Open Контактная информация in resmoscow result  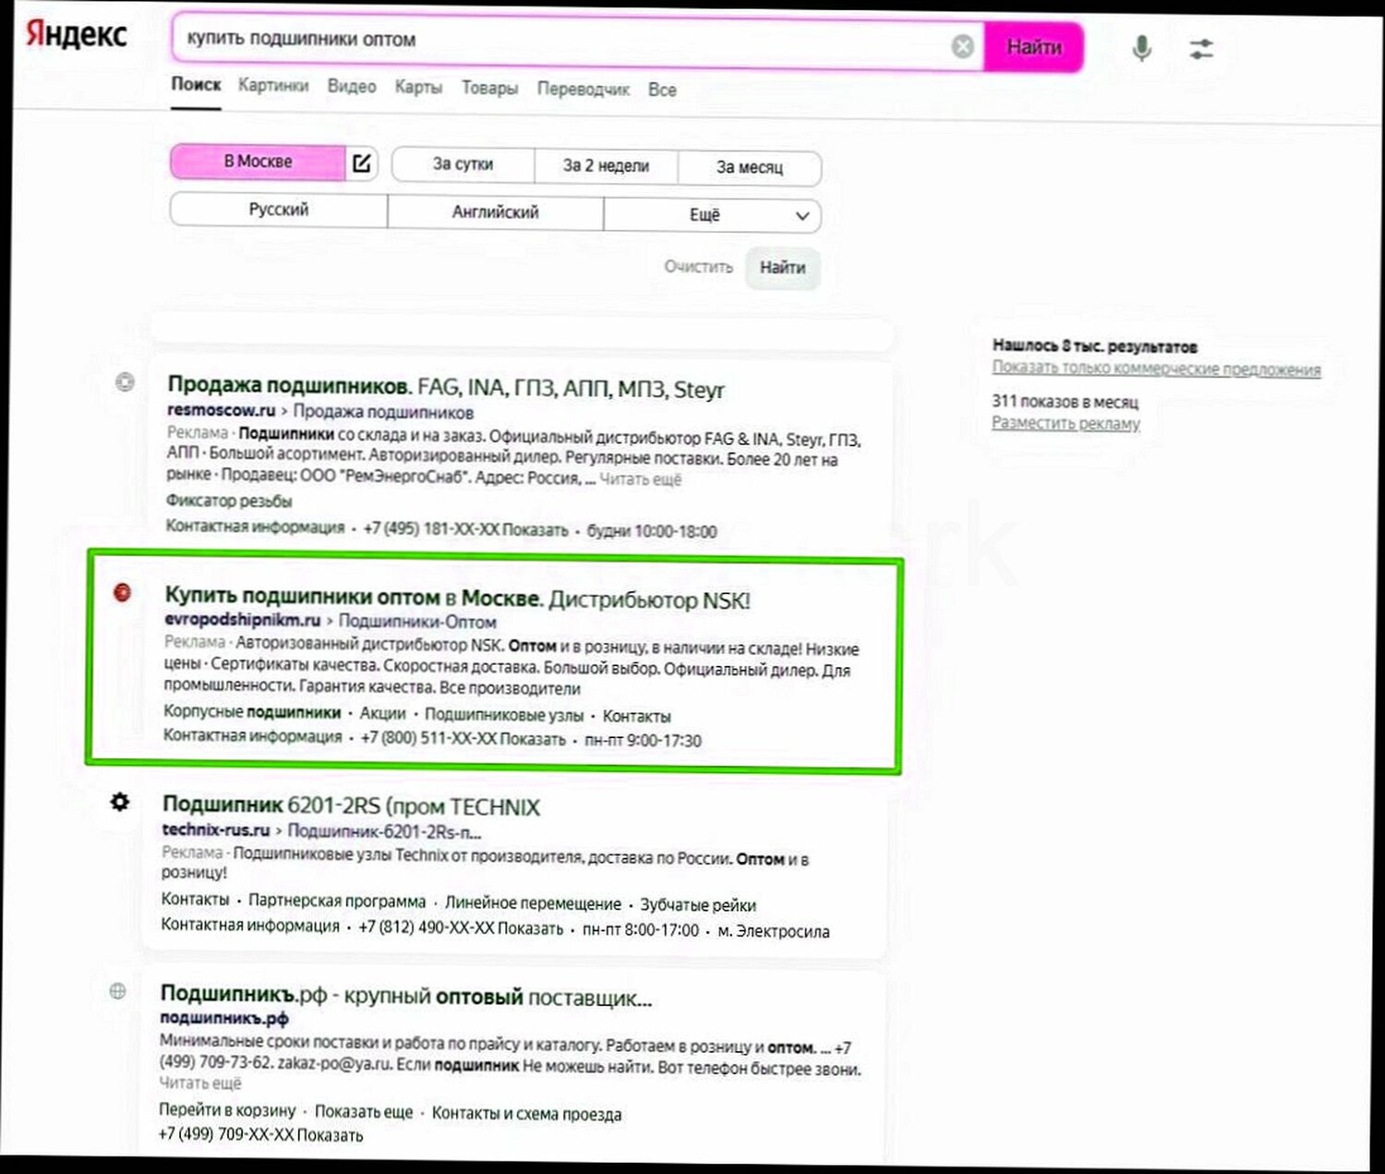click(255, 526)
